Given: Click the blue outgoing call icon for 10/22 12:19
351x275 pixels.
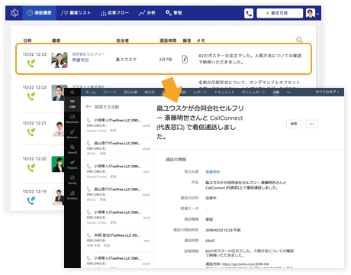Looking at the screenshot, I should tap(31, 201).
